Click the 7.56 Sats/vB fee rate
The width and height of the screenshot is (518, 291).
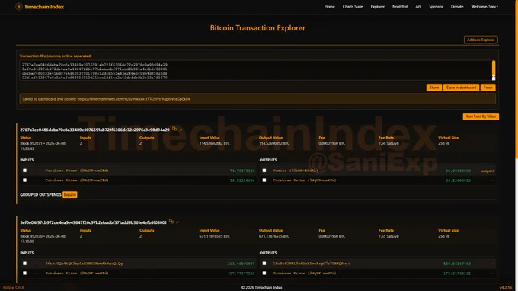tap(388, 143)
